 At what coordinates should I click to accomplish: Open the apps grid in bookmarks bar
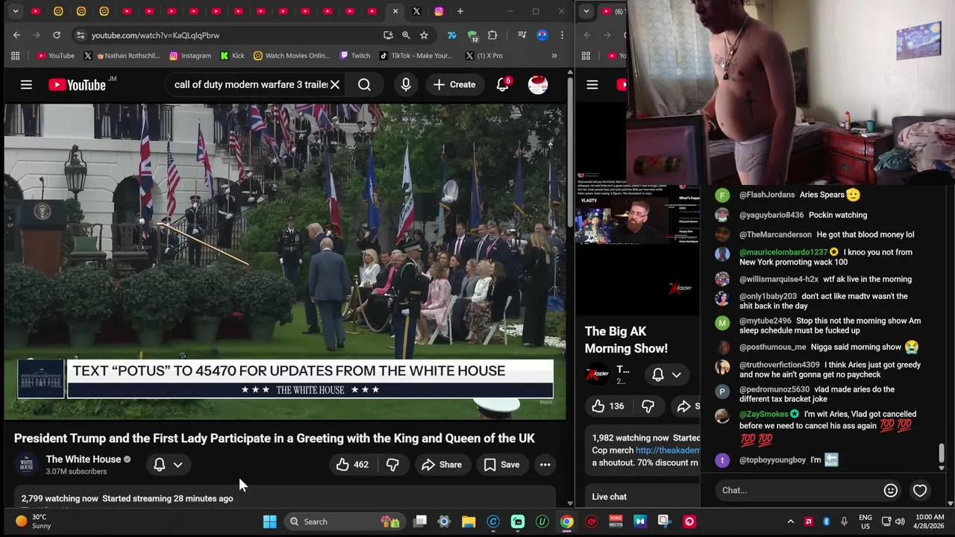(x=15, y=55)
